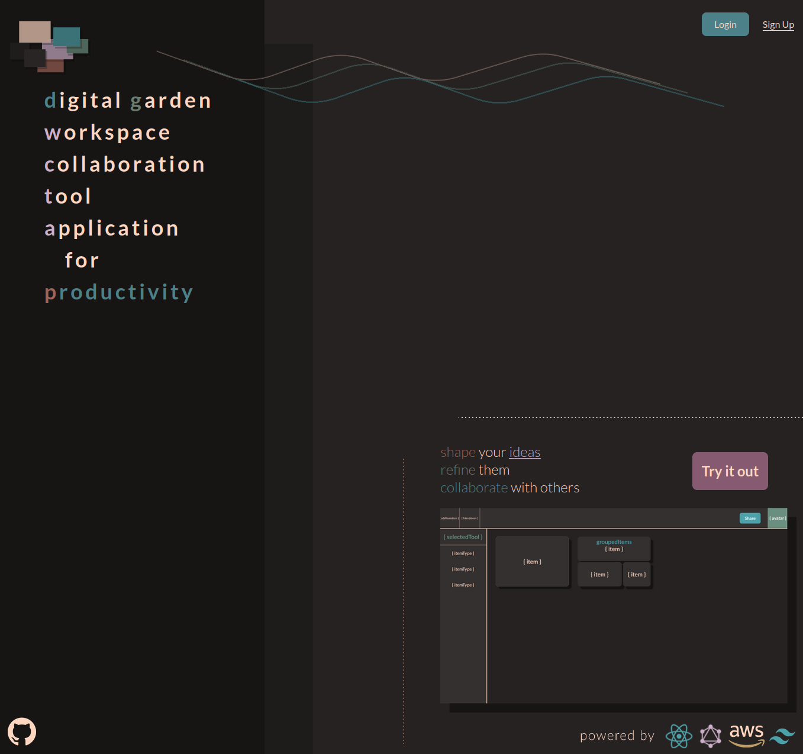Click the Tailwind CSS logo
The height and width of the screenshot is (754, 803).
coord(782,736)
